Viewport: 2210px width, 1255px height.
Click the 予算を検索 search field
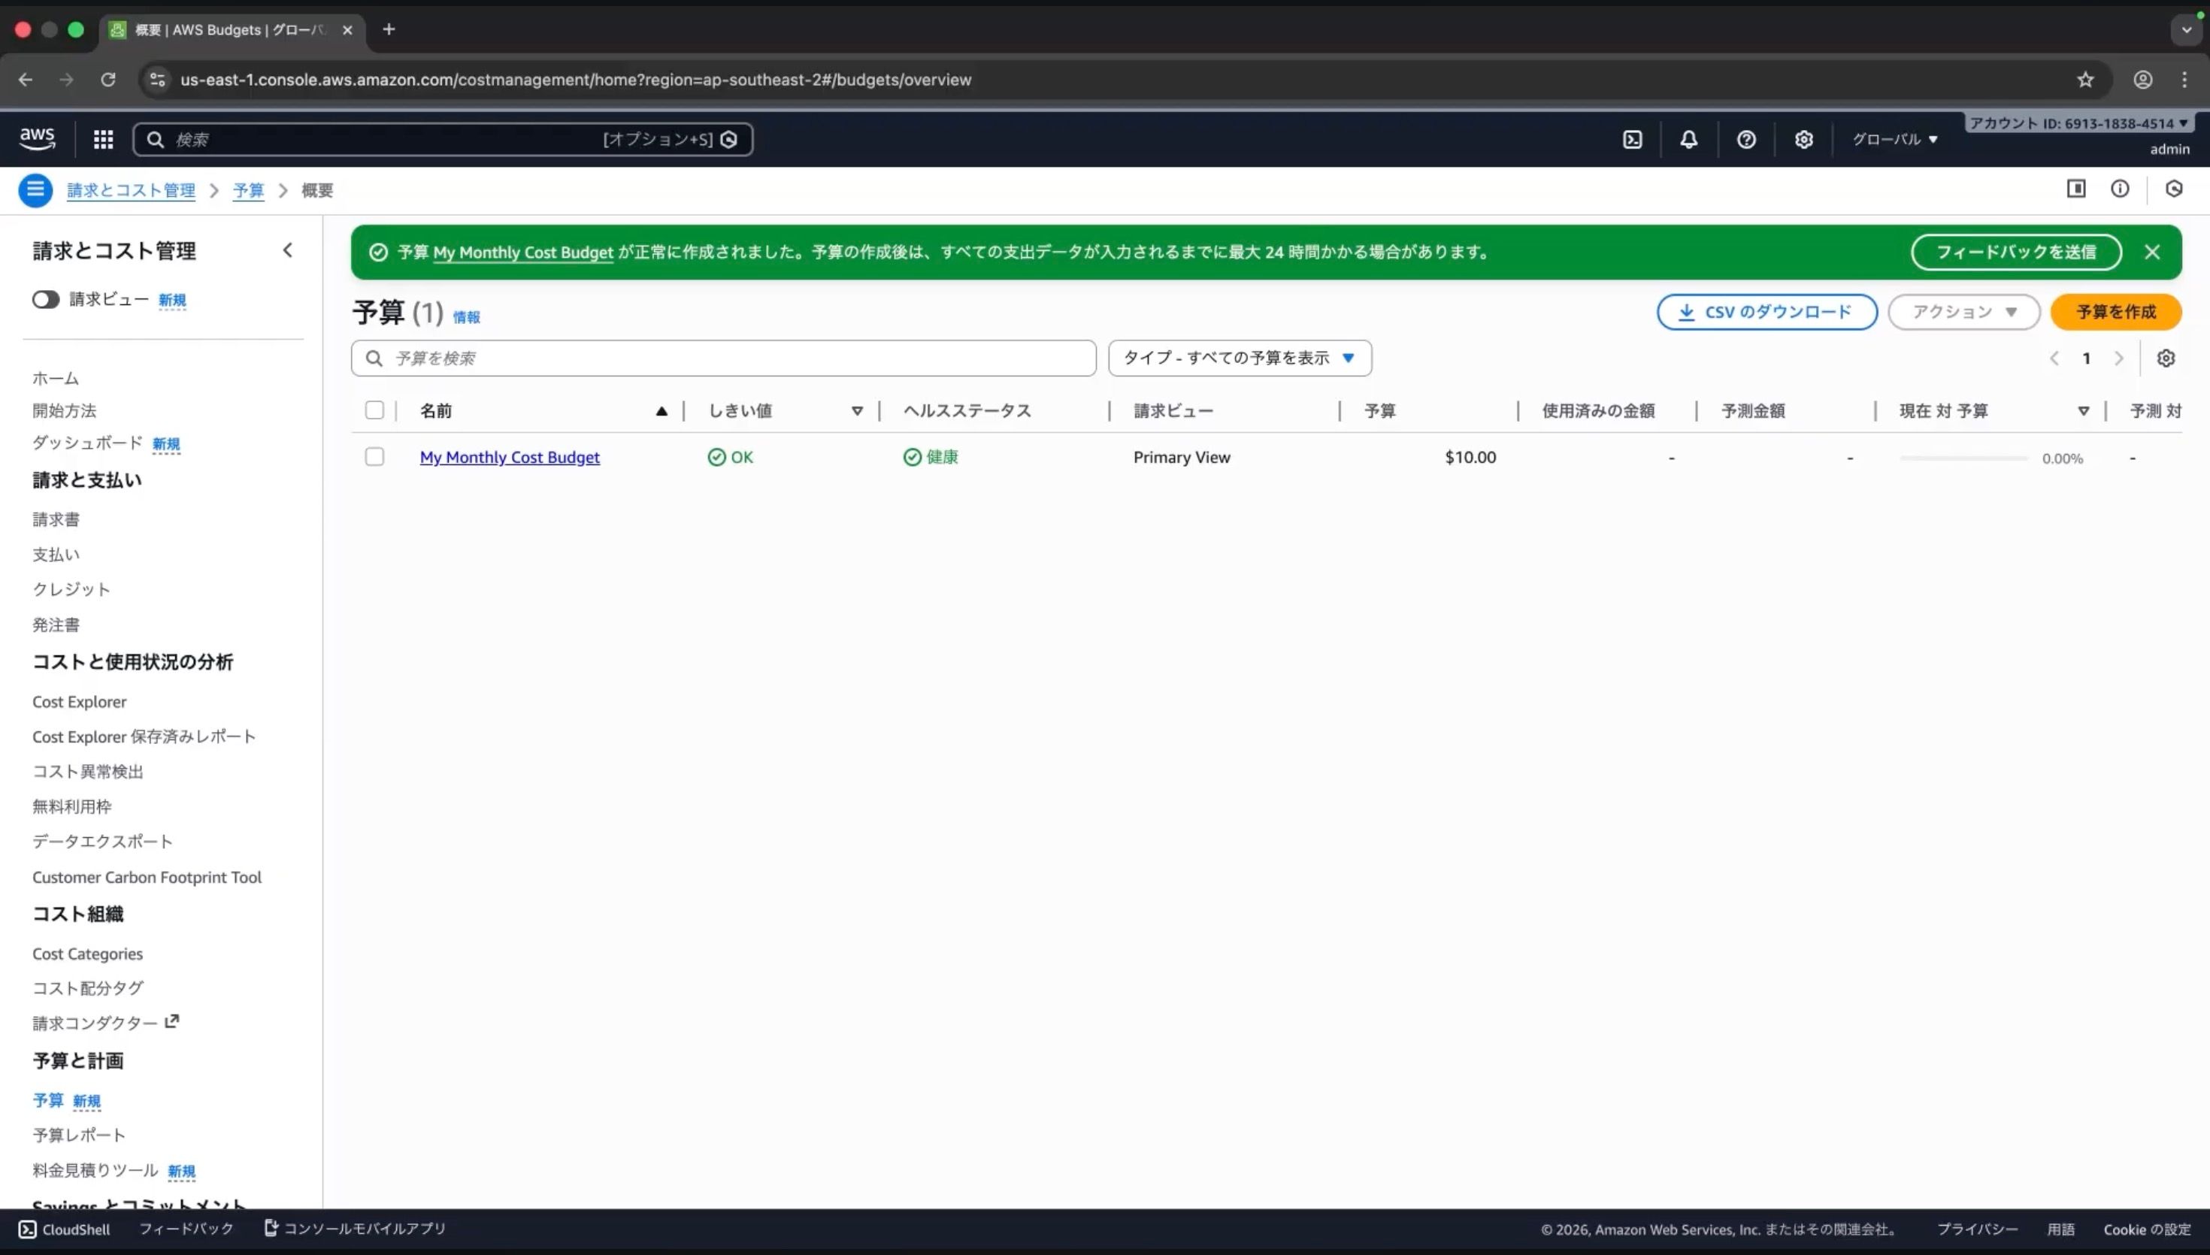click(x=724, y=358)
